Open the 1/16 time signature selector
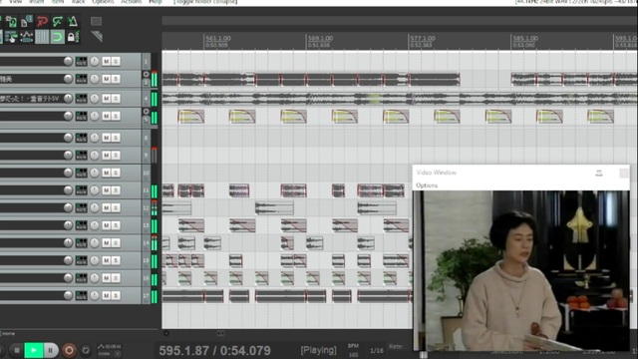Viewport: 638px width, 359px height. click(x=377, y=350)
